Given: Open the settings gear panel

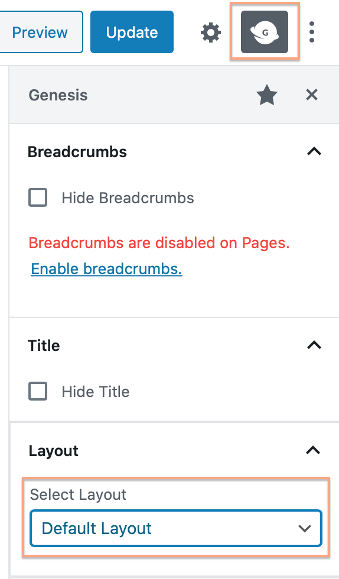Looking at the screenshot, I should tap(211, 32).
